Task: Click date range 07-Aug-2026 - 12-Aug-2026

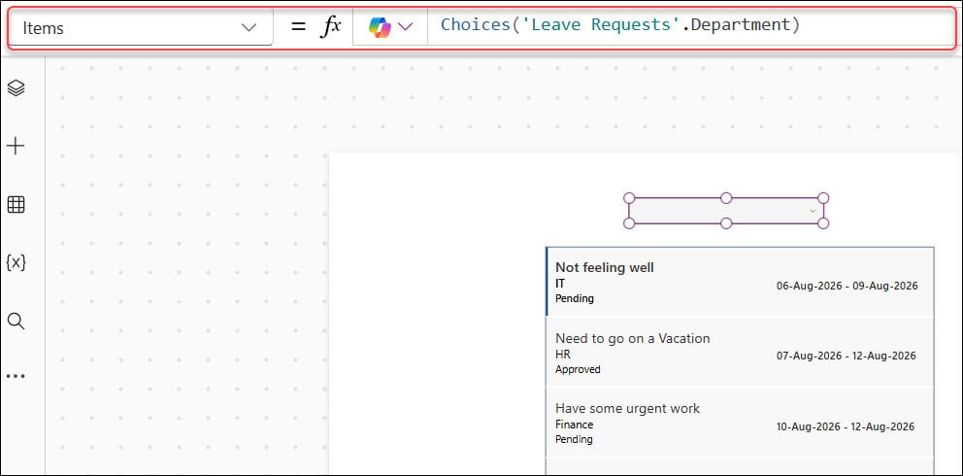Action: [846, 356]
